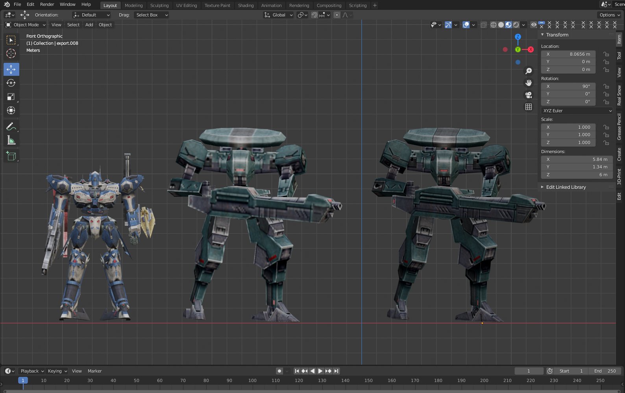625x393 pixels.
Task: Lock Rotation X value
Action: 607,86
